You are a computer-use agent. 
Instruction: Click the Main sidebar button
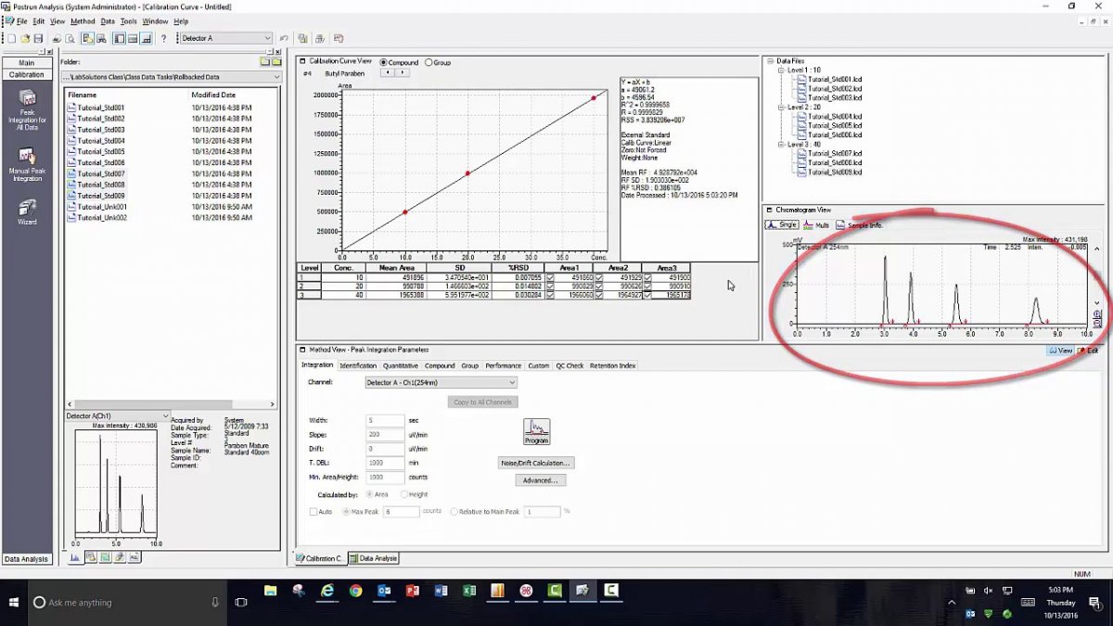pos(27,63)
